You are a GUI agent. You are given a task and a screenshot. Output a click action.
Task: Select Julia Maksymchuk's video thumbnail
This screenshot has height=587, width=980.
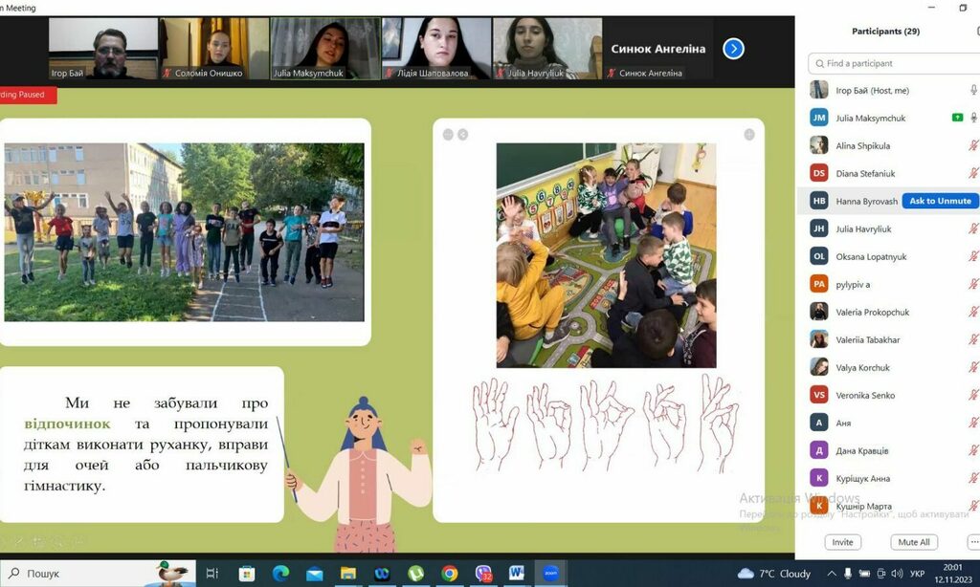[x=324, y=48]
